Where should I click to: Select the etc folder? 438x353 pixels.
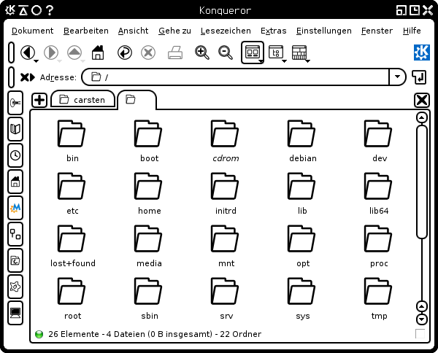[x=72, y=194]
